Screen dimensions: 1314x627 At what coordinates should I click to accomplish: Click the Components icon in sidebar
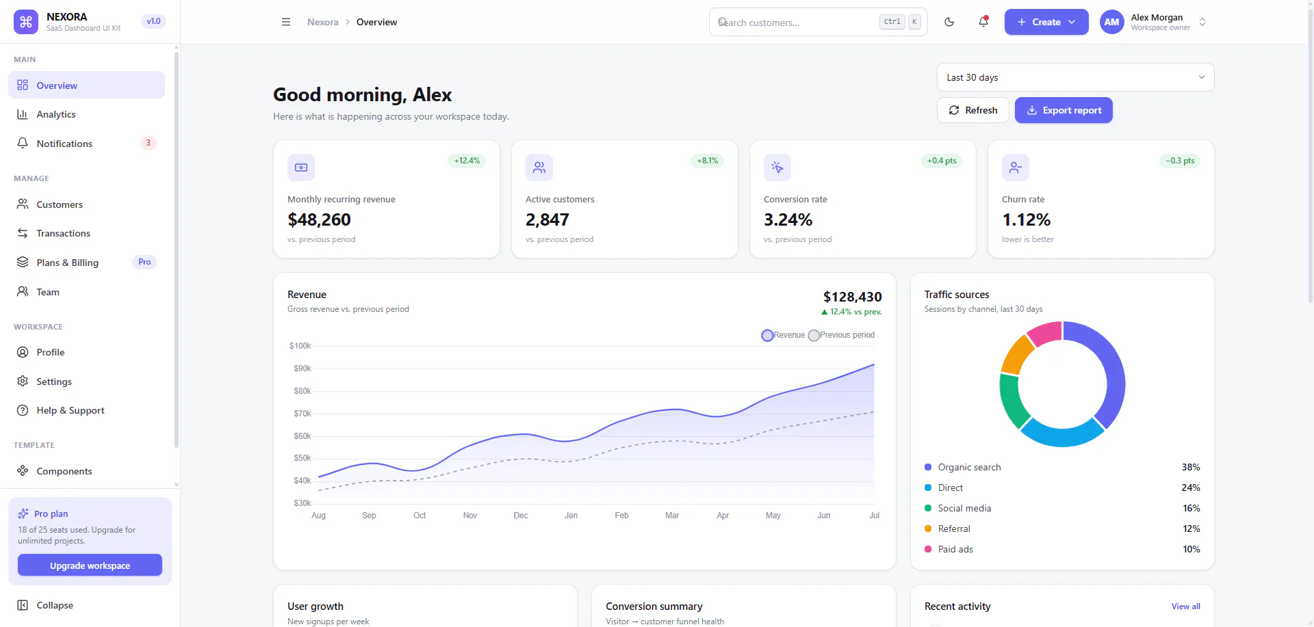(x=23, y=471)
